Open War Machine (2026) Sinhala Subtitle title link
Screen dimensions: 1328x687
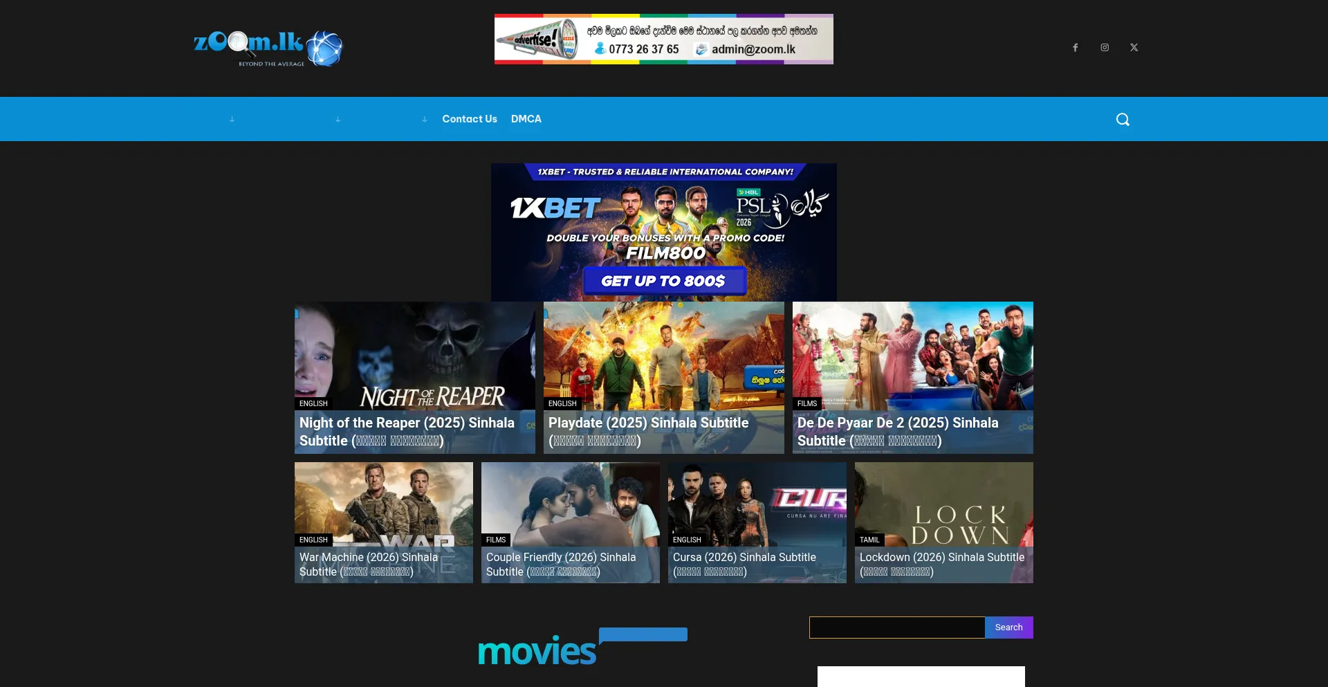pyautogui.click(x=369, y=565)
